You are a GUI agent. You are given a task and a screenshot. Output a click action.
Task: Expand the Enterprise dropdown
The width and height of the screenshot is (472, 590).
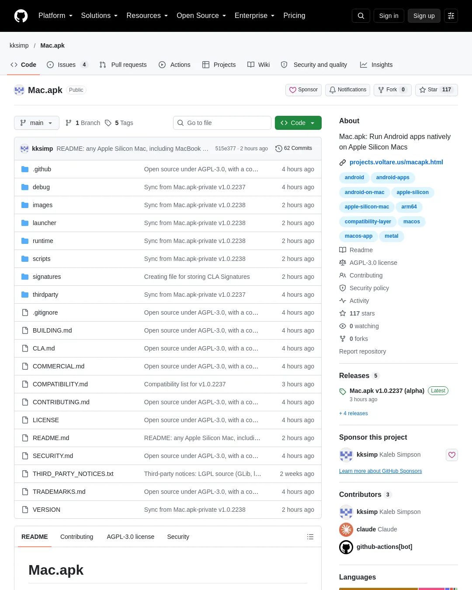tap(254, 16)
